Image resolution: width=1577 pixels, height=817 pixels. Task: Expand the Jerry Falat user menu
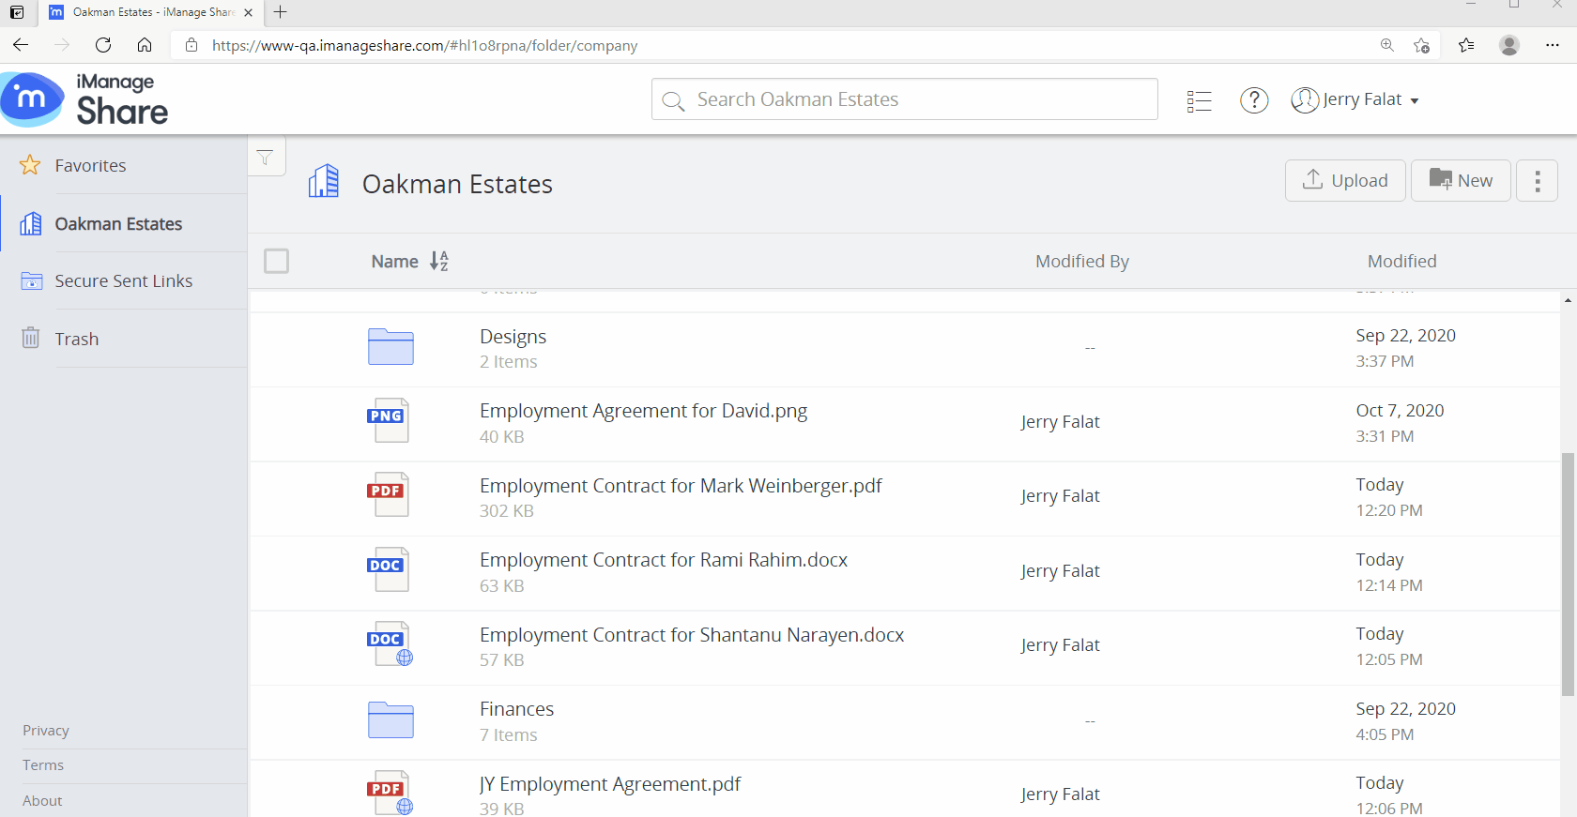click(1355, 99)
